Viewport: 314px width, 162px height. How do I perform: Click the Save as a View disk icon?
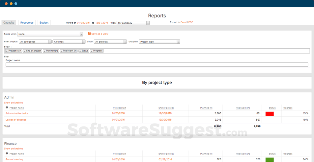point(89,34)
